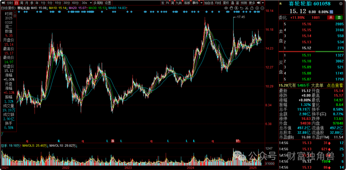Open the 设置 settings button
The image size is (346, 170).
pos(108,3)
